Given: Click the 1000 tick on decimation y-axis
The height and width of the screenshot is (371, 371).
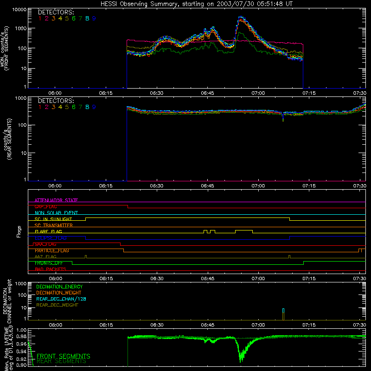Looking at the screenshot, I should (x=22, y=283).
